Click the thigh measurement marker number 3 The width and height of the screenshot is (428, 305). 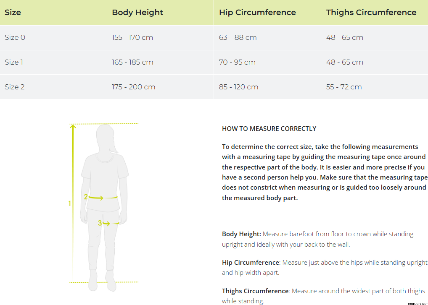[100, 223]
